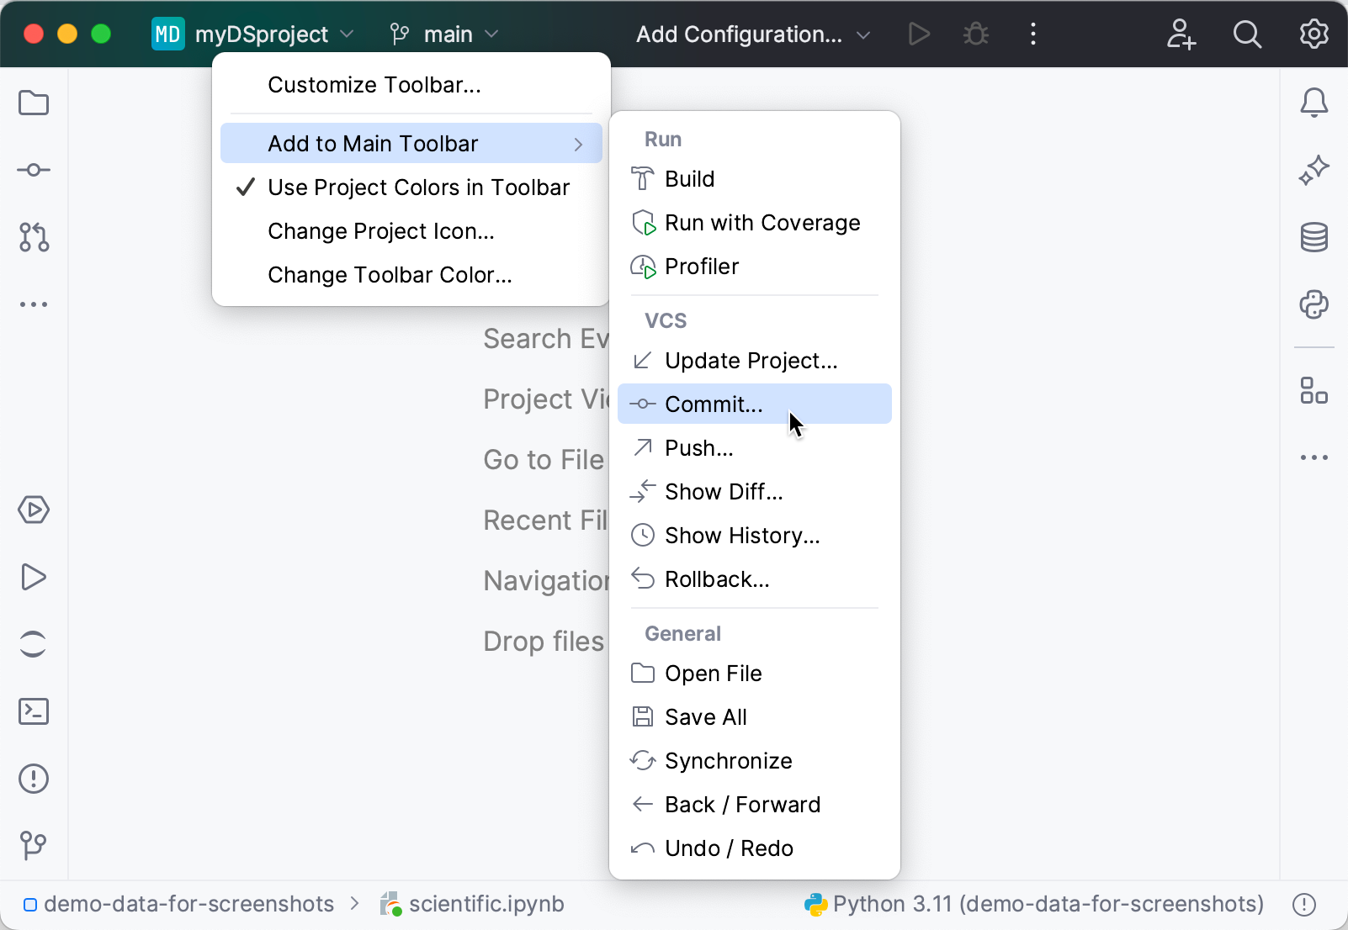
Task: Open the Notifications bell icon
Action: click(x=1314, y=102)
